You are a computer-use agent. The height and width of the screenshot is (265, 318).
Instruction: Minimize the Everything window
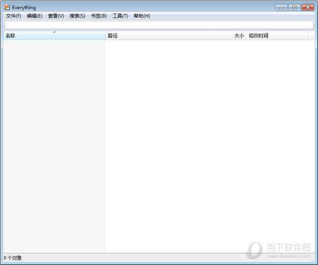pyautogui.click(x=281, y=7)
